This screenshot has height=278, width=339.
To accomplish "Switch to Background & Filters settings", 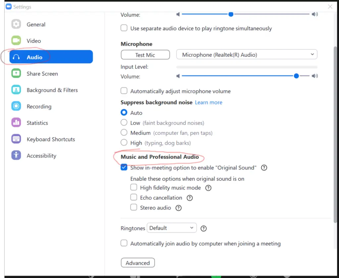I will [51, 90].
